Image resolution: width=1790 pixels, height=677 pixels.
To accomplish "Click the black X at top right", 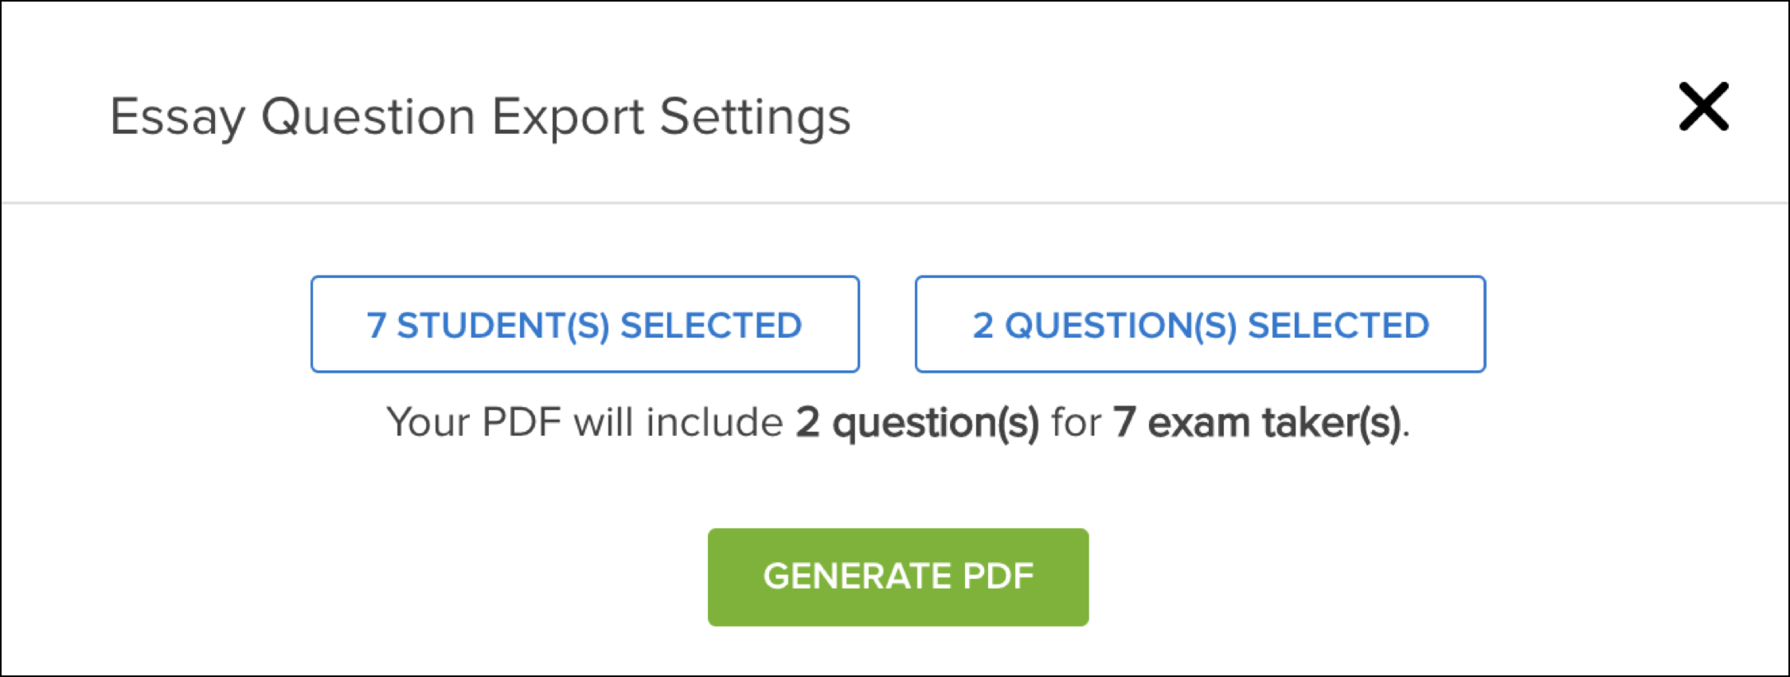I will pyautogui.click(x=1703, y=107).
